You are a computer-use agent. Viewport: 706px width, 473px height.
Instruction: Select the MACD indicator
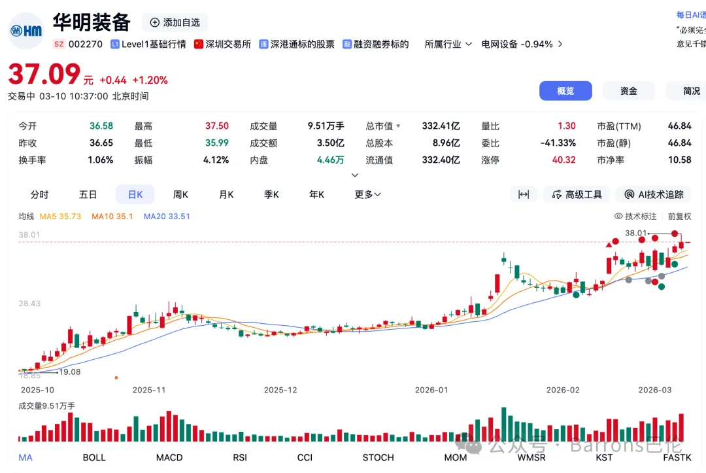click(169, 458)
